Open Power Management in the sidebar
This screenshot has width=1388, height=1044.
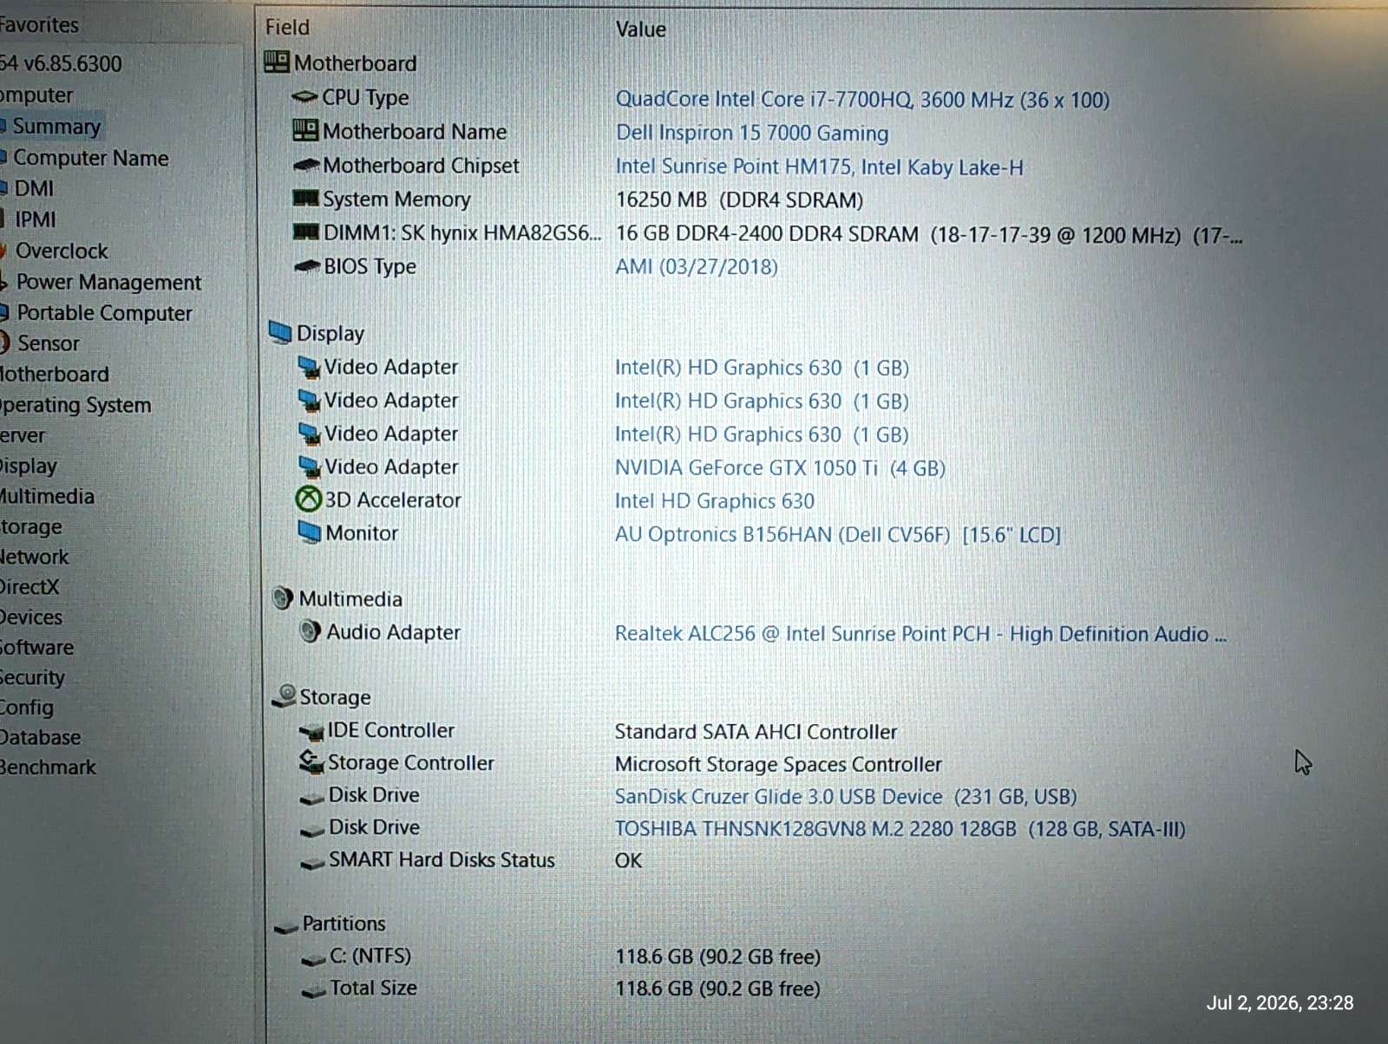click(x=109, y=283)
